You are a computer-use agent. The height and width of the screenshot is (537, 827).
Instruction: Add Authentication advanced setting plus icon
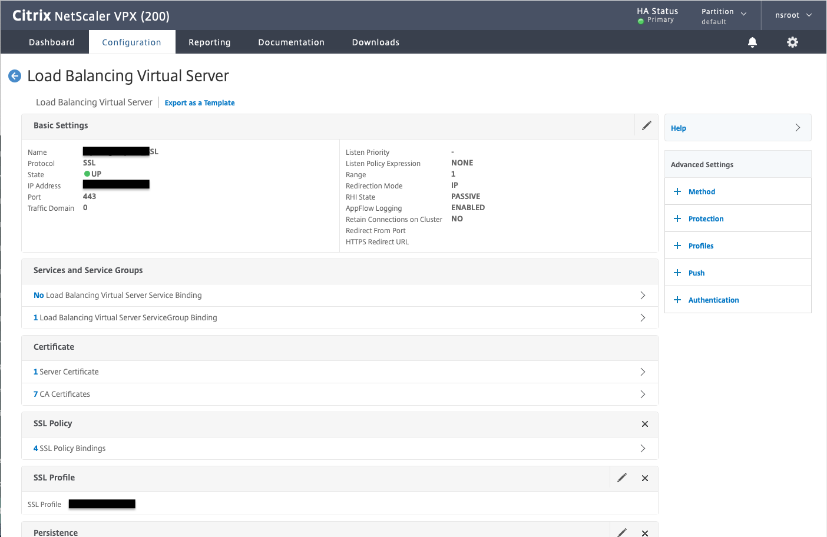(677, 300)
